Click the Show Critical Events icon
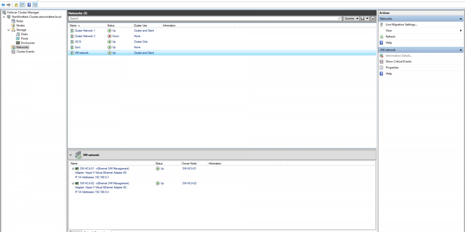The image size is (465, 232). [x=382, y=61]
